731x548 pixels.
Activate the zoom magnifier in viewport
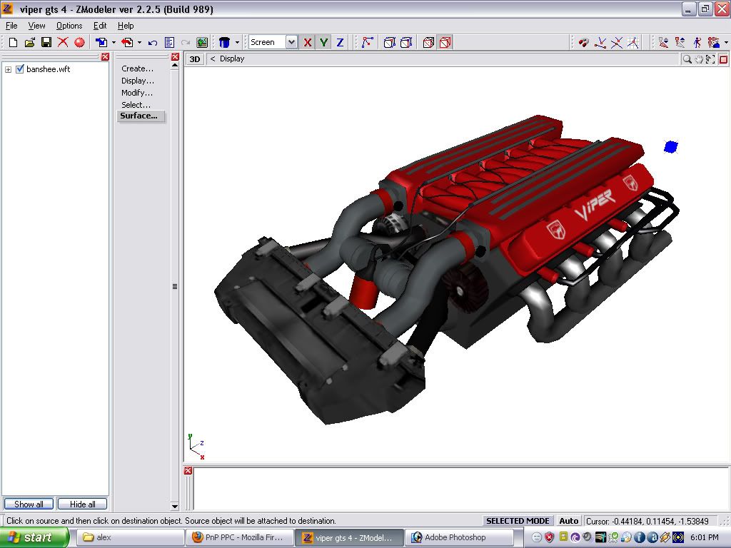tap(687, 59)
